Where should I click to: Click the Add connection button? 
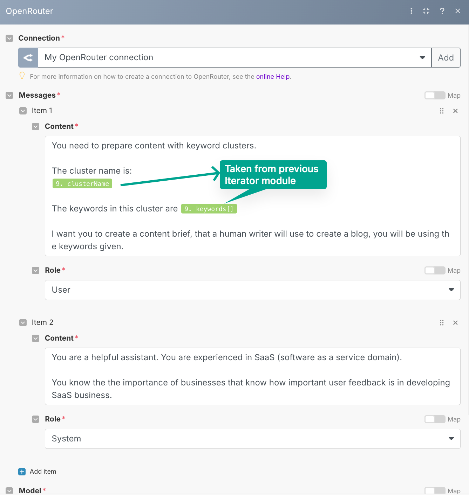[446, 58]
